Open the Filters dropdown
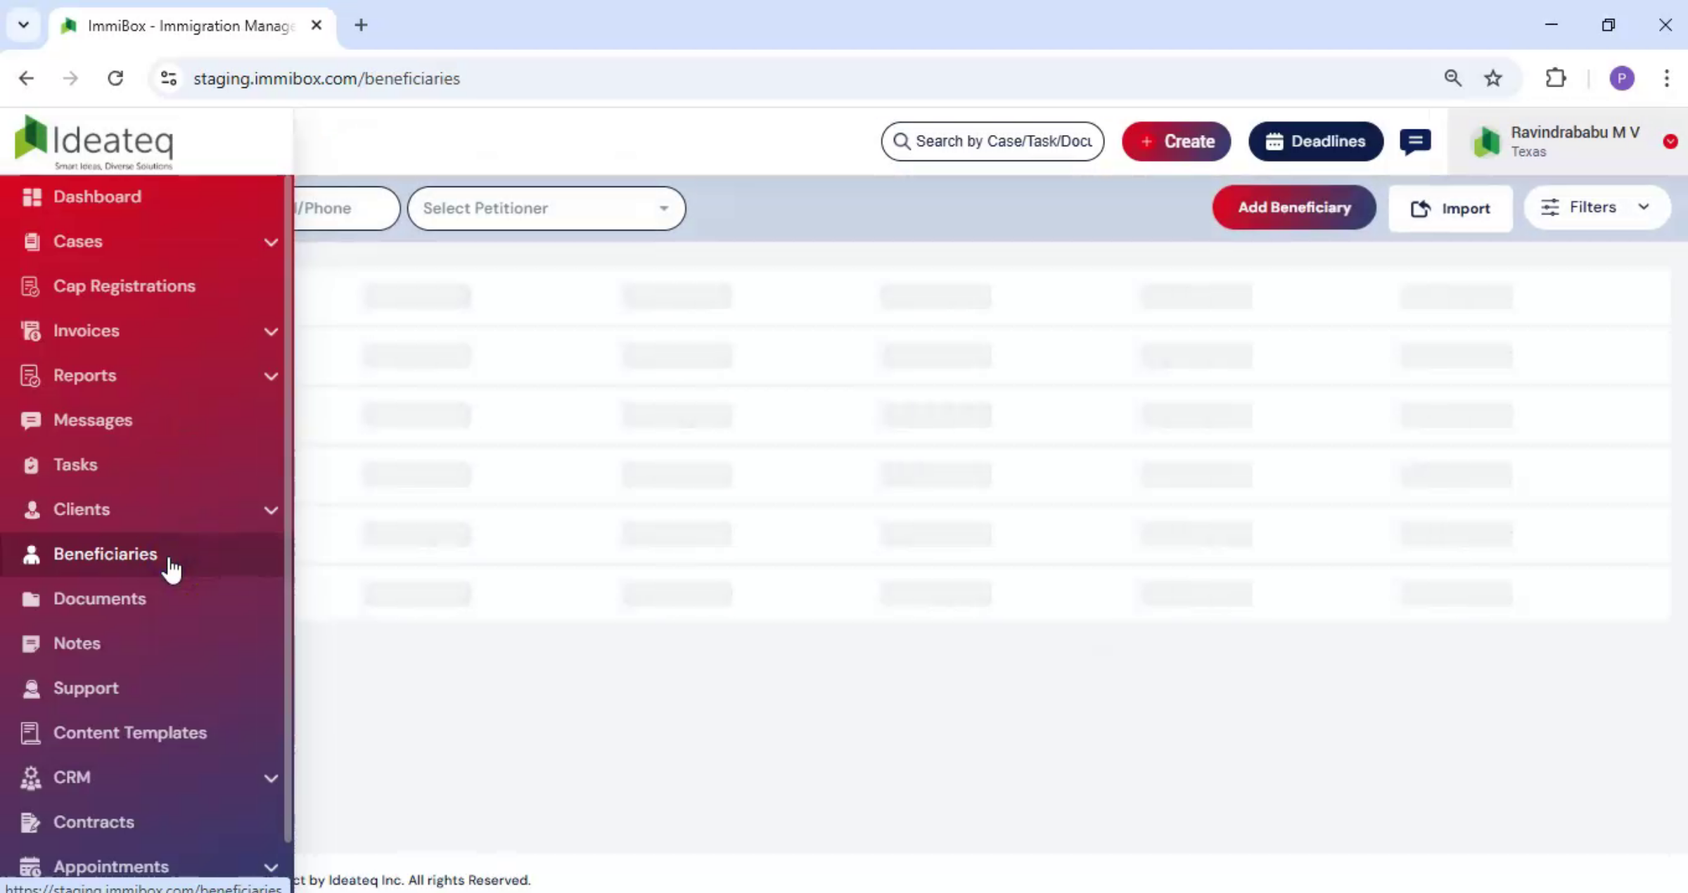Screen dimensions: 1688x893 point(1597,207)
